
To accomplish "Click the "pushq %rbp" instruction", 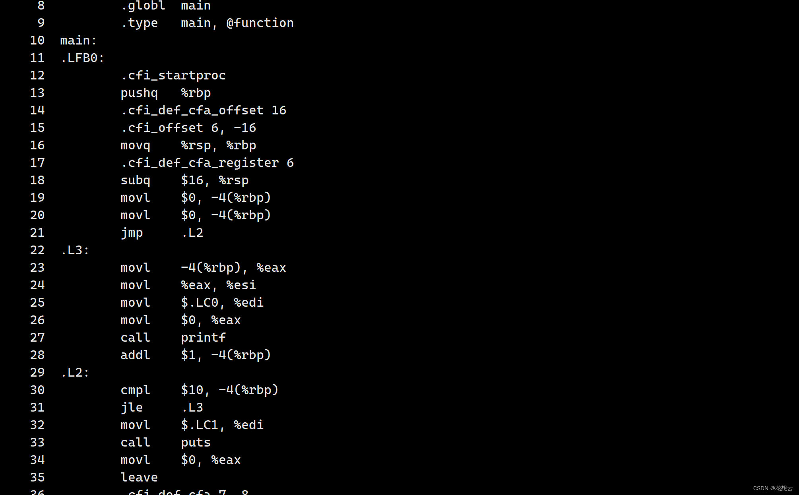I will (x=165, y=93).
